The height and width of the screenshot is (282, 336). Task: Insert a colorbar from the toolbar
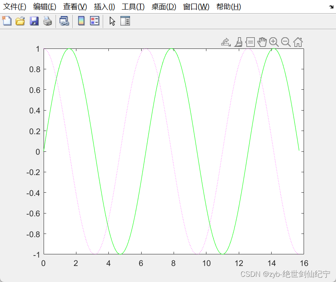[81, 21]
